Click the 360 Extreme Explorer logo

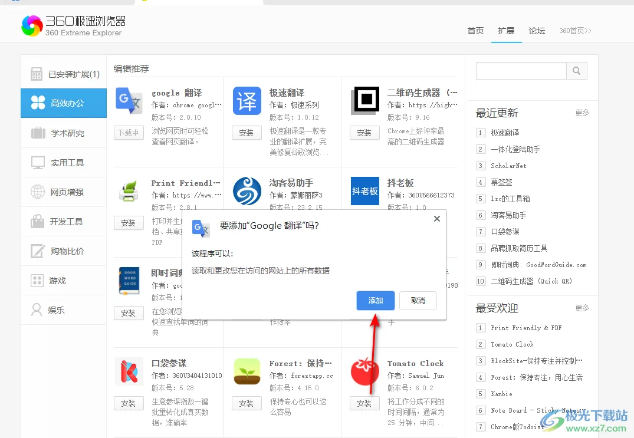coord(73,25)
